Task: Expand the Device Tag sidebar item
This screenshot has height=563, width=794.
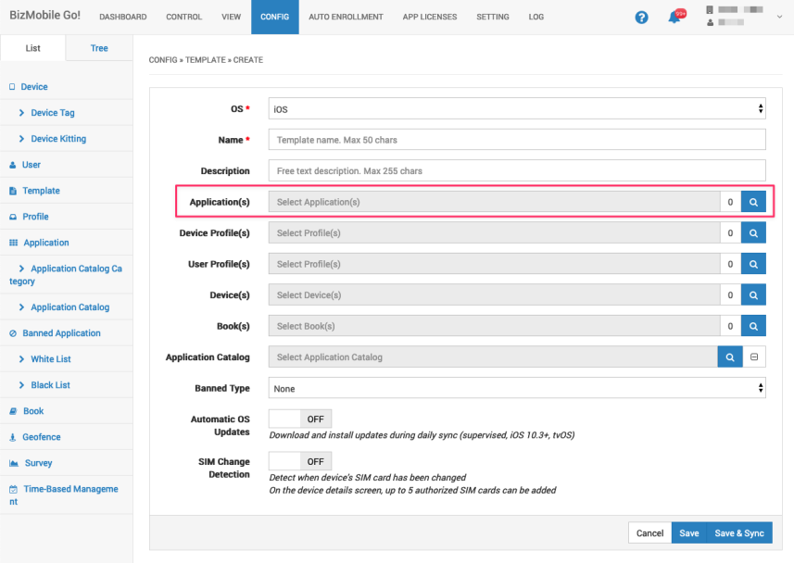Action: (52, 113)
